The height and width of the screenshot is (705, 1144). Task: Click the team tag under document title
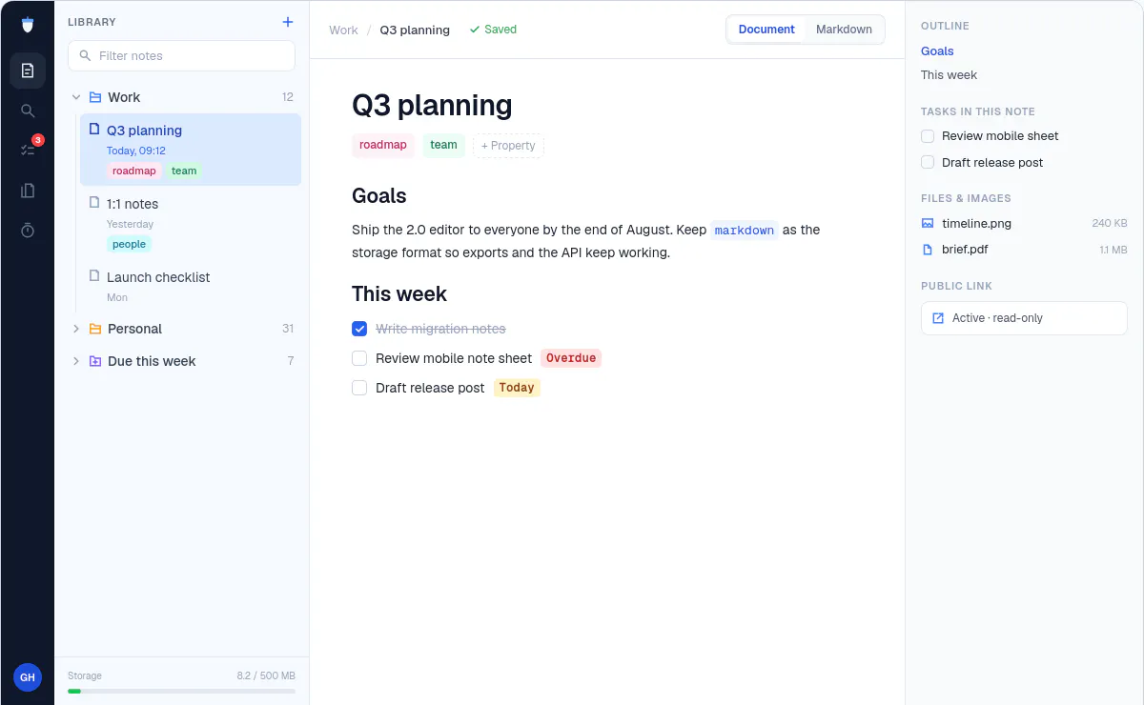(x=443, y=146)
